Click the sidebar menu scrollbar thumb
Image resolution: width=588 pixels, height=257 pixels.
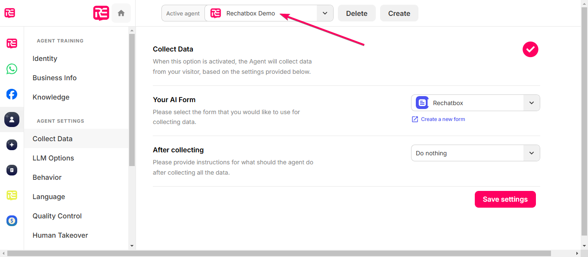[132, 100]
